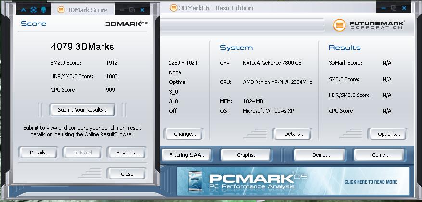Click the 3DMark Score title tab

coord(83,10)
